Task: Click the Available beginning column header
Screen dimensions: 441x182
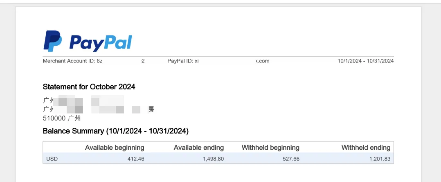Action: point(115,147)
